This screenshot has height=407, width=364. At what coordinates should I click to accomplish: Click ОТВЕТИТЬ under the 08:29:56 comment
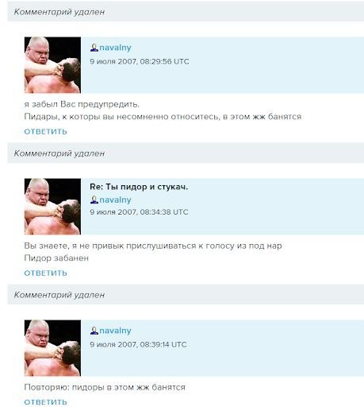click(x=45, y=131)
